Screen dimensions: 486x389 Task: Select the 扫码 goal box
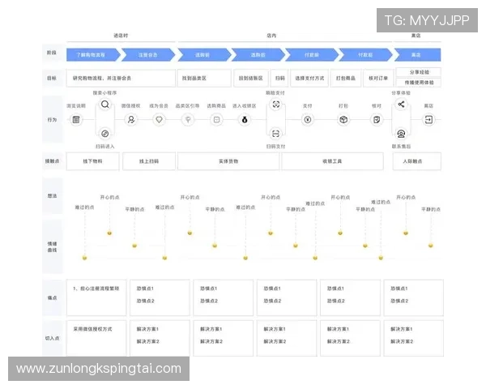[x=280, y=78]
